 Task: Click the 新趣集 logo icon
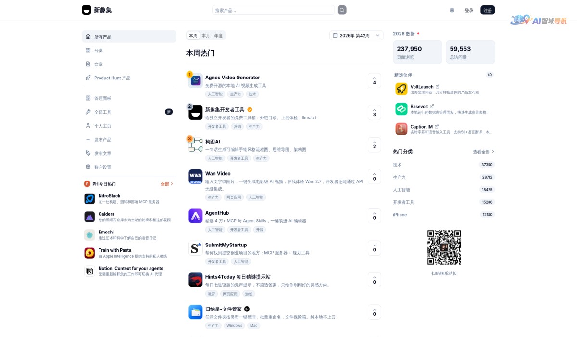[87, 10]
